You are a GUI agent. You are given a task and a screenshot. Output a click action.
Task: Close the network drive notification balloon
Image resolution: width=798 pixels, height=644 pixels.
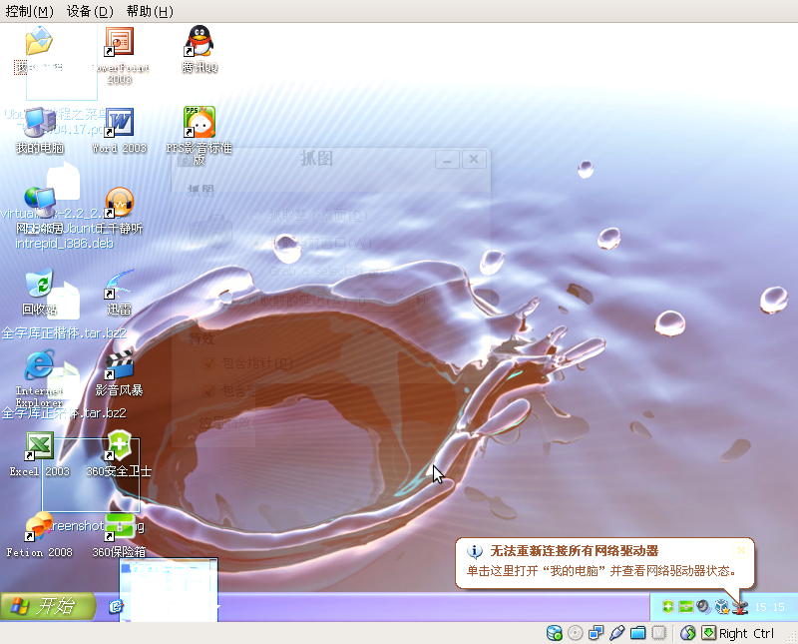(x=741, y=550)
